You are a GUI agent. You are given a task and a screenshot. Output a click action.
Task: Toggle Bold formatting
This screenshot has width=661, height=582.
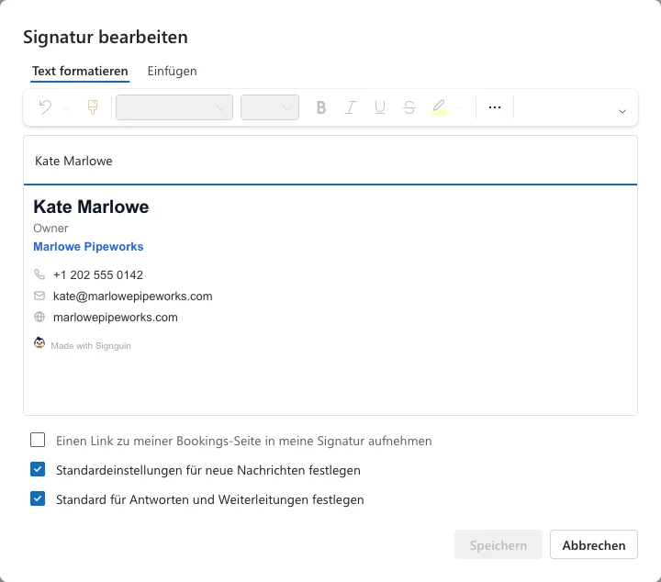[320, 107]
